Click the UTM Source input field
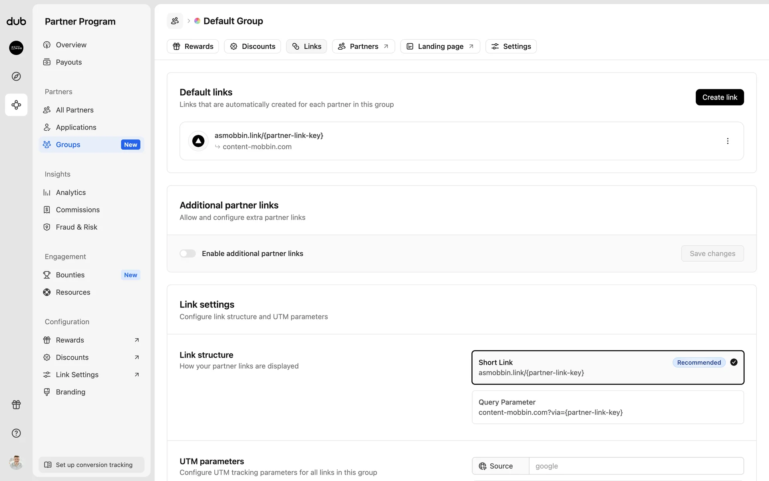769x481 pixels. 636,466
